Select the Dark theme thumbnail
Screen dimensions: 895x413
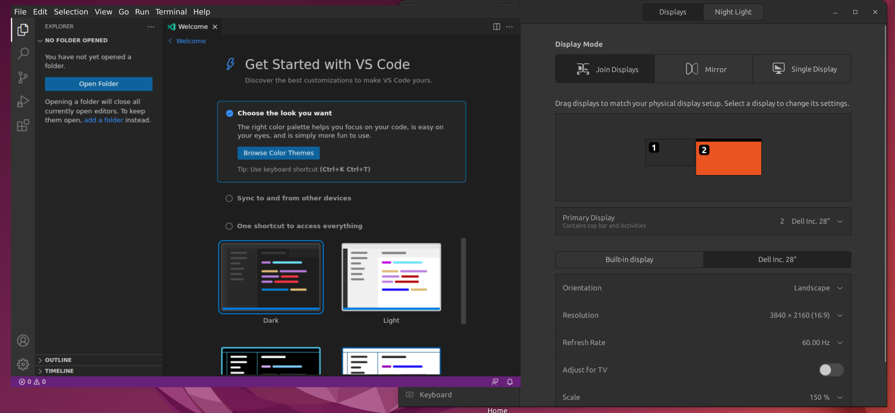pos(271,277)
